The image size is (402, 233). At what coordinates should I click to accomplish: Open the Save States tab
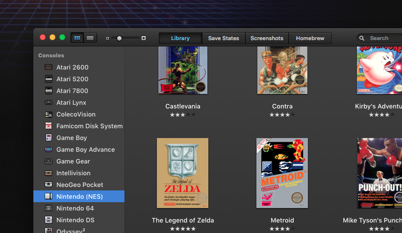(224, 38)
